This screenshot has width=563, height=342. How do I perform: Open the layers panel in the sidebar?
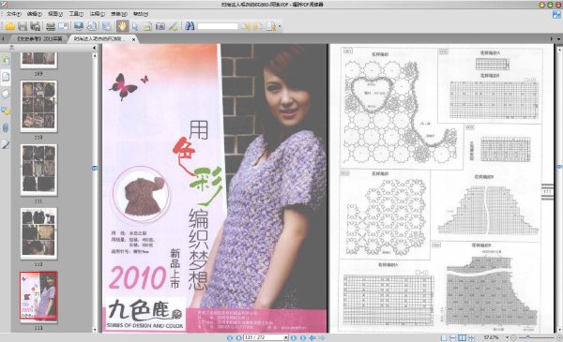(6, 94)
